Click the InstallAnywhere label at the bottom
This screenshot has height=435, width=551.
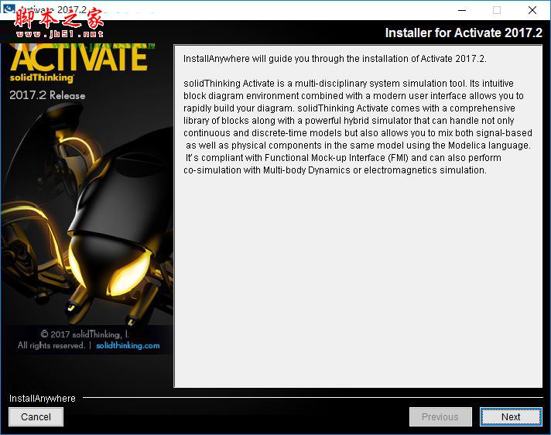pos(42,398)
